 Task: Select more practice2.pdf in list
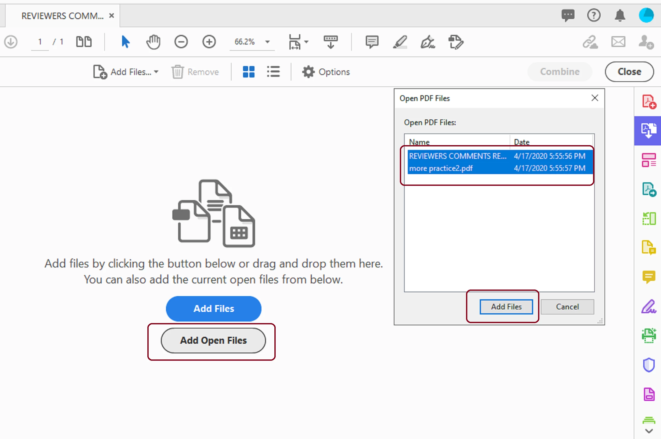tap(441, 168)
